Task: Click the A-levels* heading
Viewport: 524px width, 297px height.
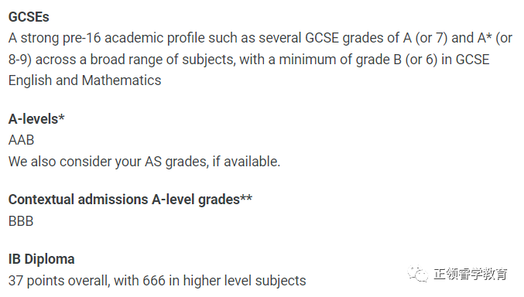Action: 36,119
